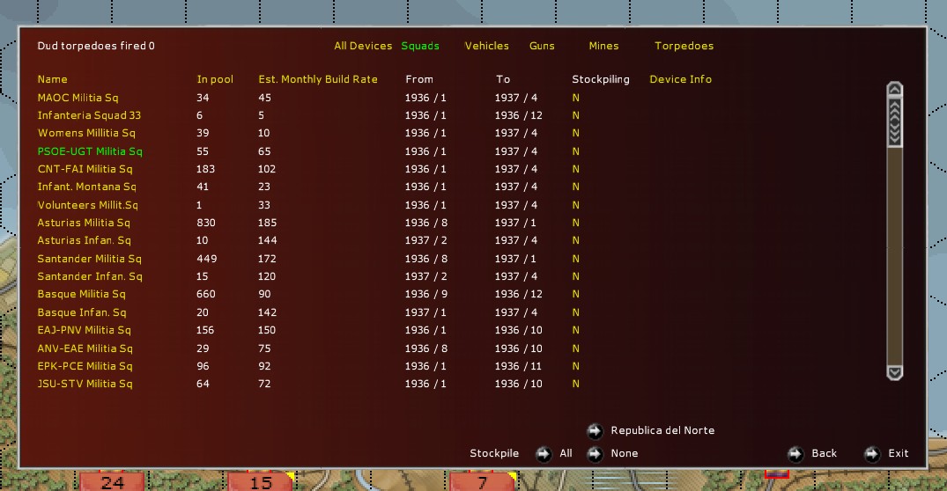
Task: Switch to the All Devices filter
Action: [x=363, y=46]
